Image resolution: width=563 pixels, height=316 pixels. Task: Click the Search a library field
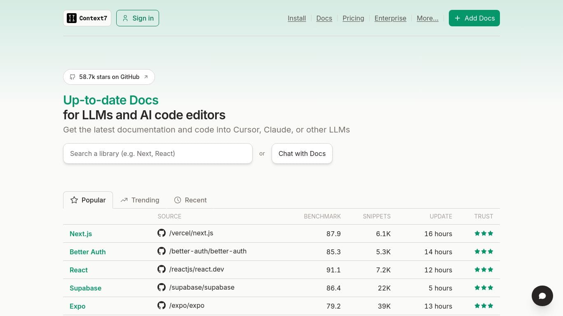tap(158, 153)
